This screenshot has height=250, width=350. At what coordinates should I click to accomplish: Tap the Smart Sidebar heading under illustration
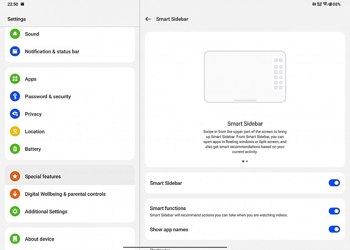pyautogui.click(x=245, y=124)
